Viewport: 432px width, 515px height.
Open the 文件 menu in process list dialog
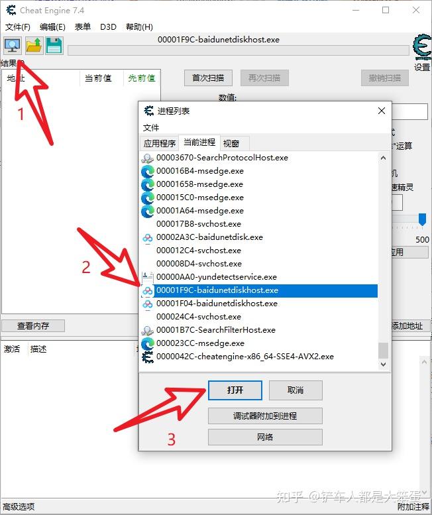click(151, 127)
